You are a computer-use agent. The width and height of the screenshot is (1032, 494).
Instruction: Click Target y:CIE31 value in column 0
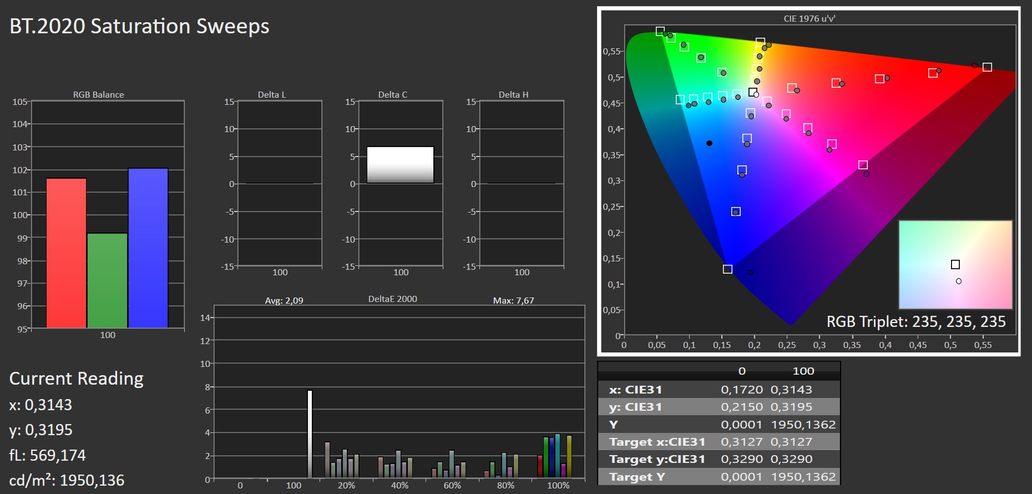742,459
